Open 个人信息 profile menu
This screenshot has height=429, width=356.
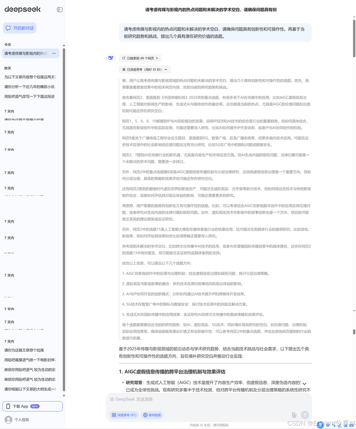[21, 420]
